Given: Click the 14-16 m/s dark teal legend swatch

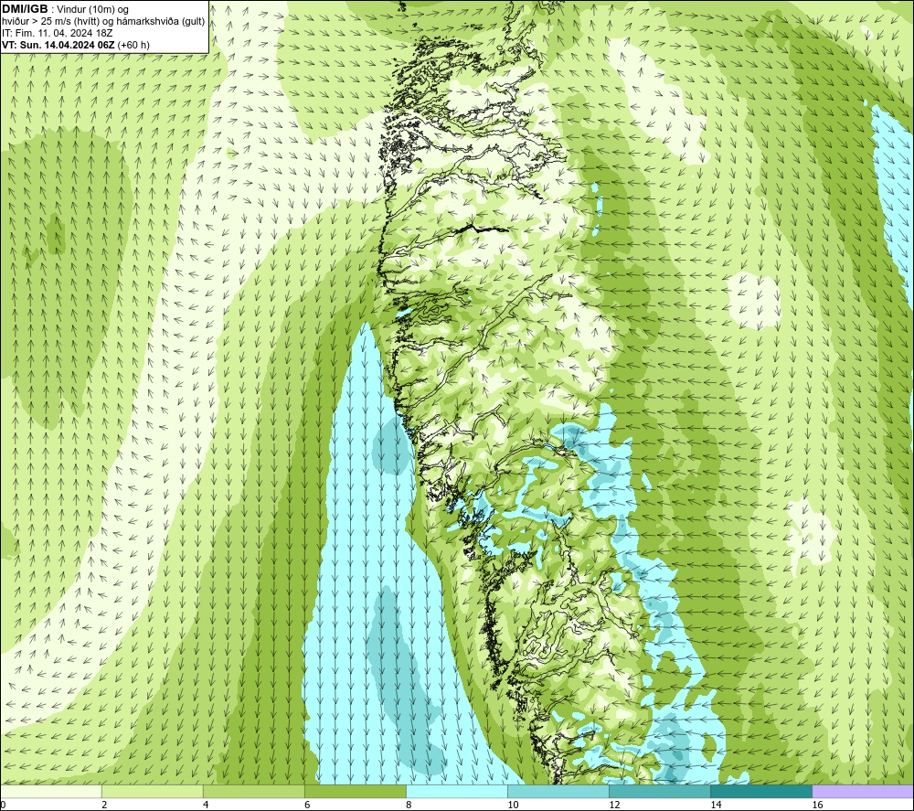Looking at the screenshot, I should (760, 792).
